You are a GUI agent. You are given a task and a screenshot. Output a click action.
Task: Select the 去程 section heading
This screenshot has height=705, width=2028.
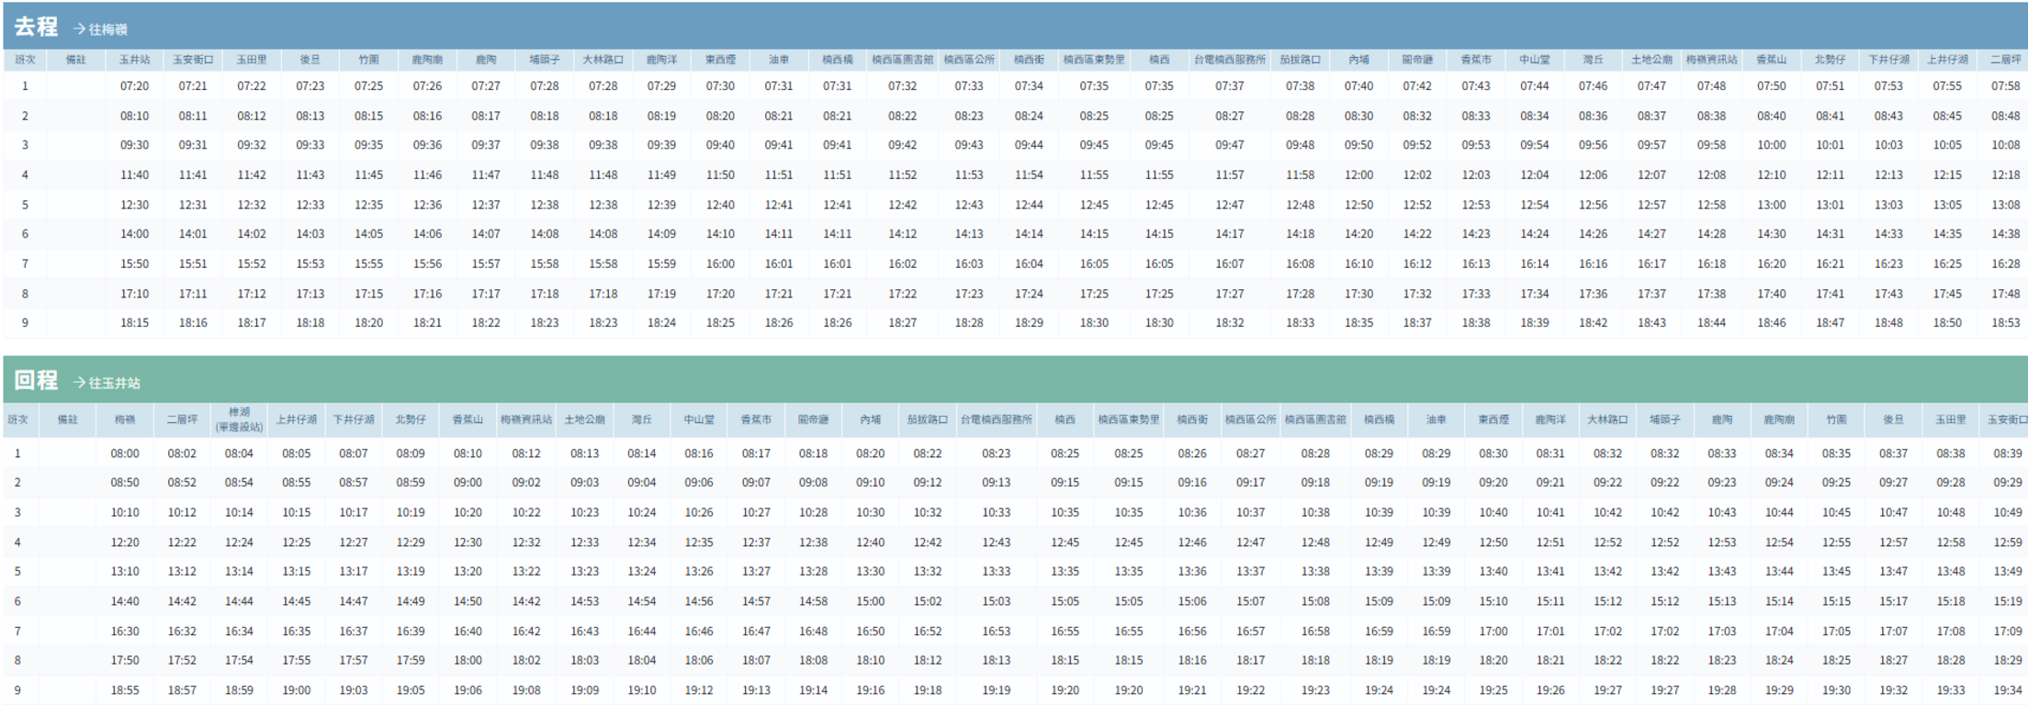[x=36, y=28]
